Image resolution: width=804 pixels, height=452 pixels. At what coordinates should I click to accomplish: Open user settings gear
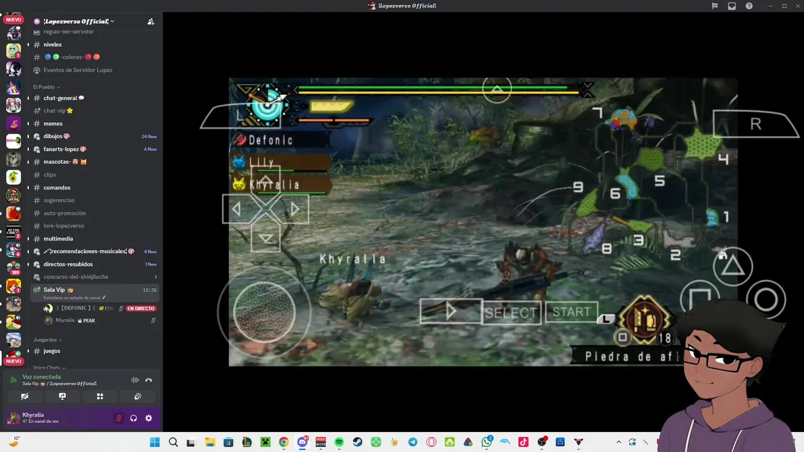point(148,418)
